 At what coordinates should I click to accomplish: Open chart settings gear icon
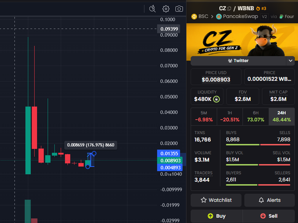click(166, 9)
